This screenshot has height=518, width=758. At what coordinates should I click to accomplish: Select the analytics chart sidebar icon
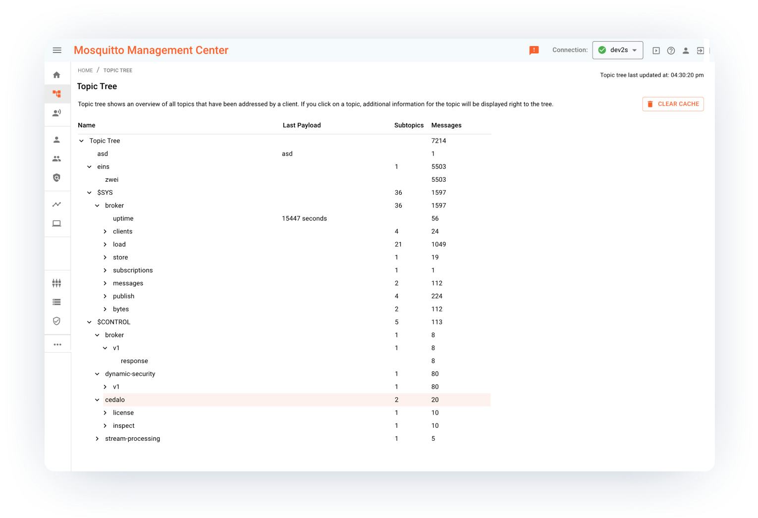[x=57, y=204]
